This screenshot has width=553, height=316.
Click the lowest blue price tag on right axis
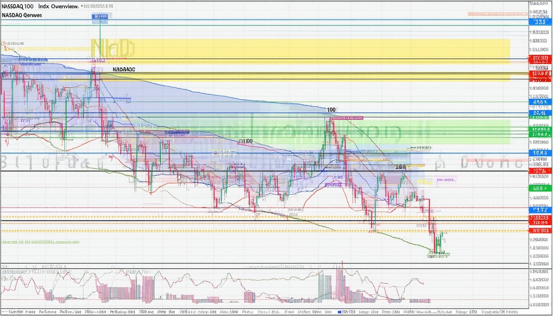pos(540,210)
